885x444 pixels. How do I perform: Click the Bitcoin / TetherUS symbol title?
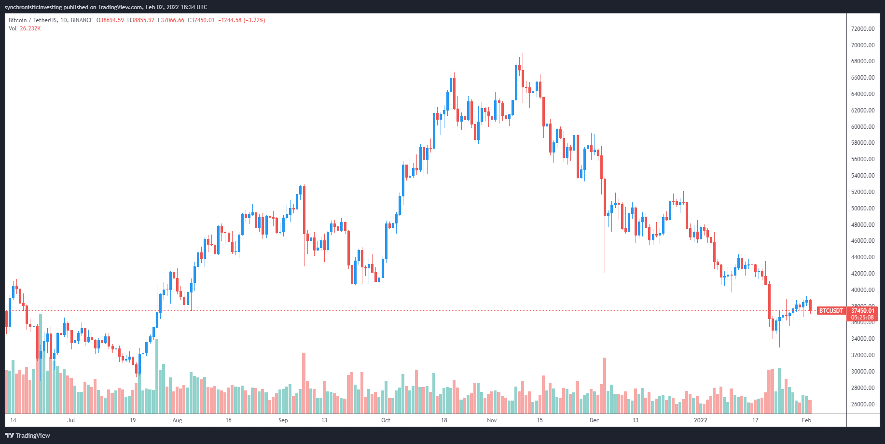pyautogui.click(x=32, y=20)
